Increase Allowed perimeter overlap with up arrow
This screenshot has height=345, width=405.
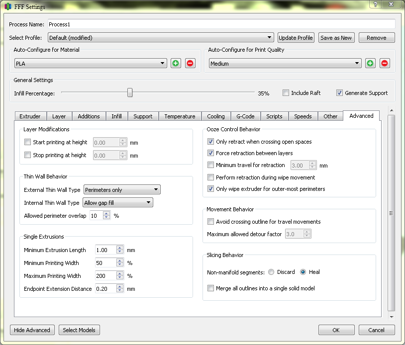(106, 213)
